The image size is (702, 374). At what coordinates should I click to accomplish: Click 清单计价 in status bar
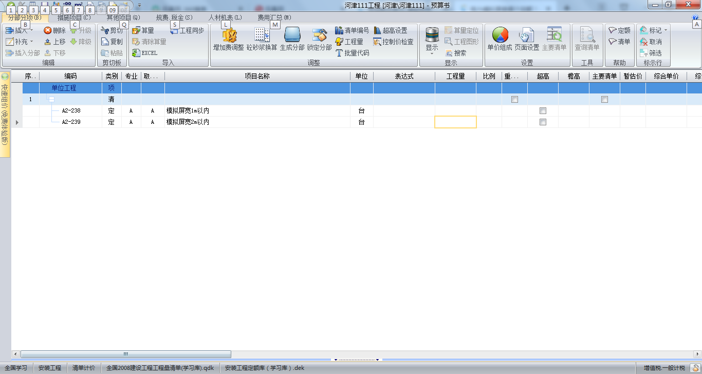pos(84,368)
